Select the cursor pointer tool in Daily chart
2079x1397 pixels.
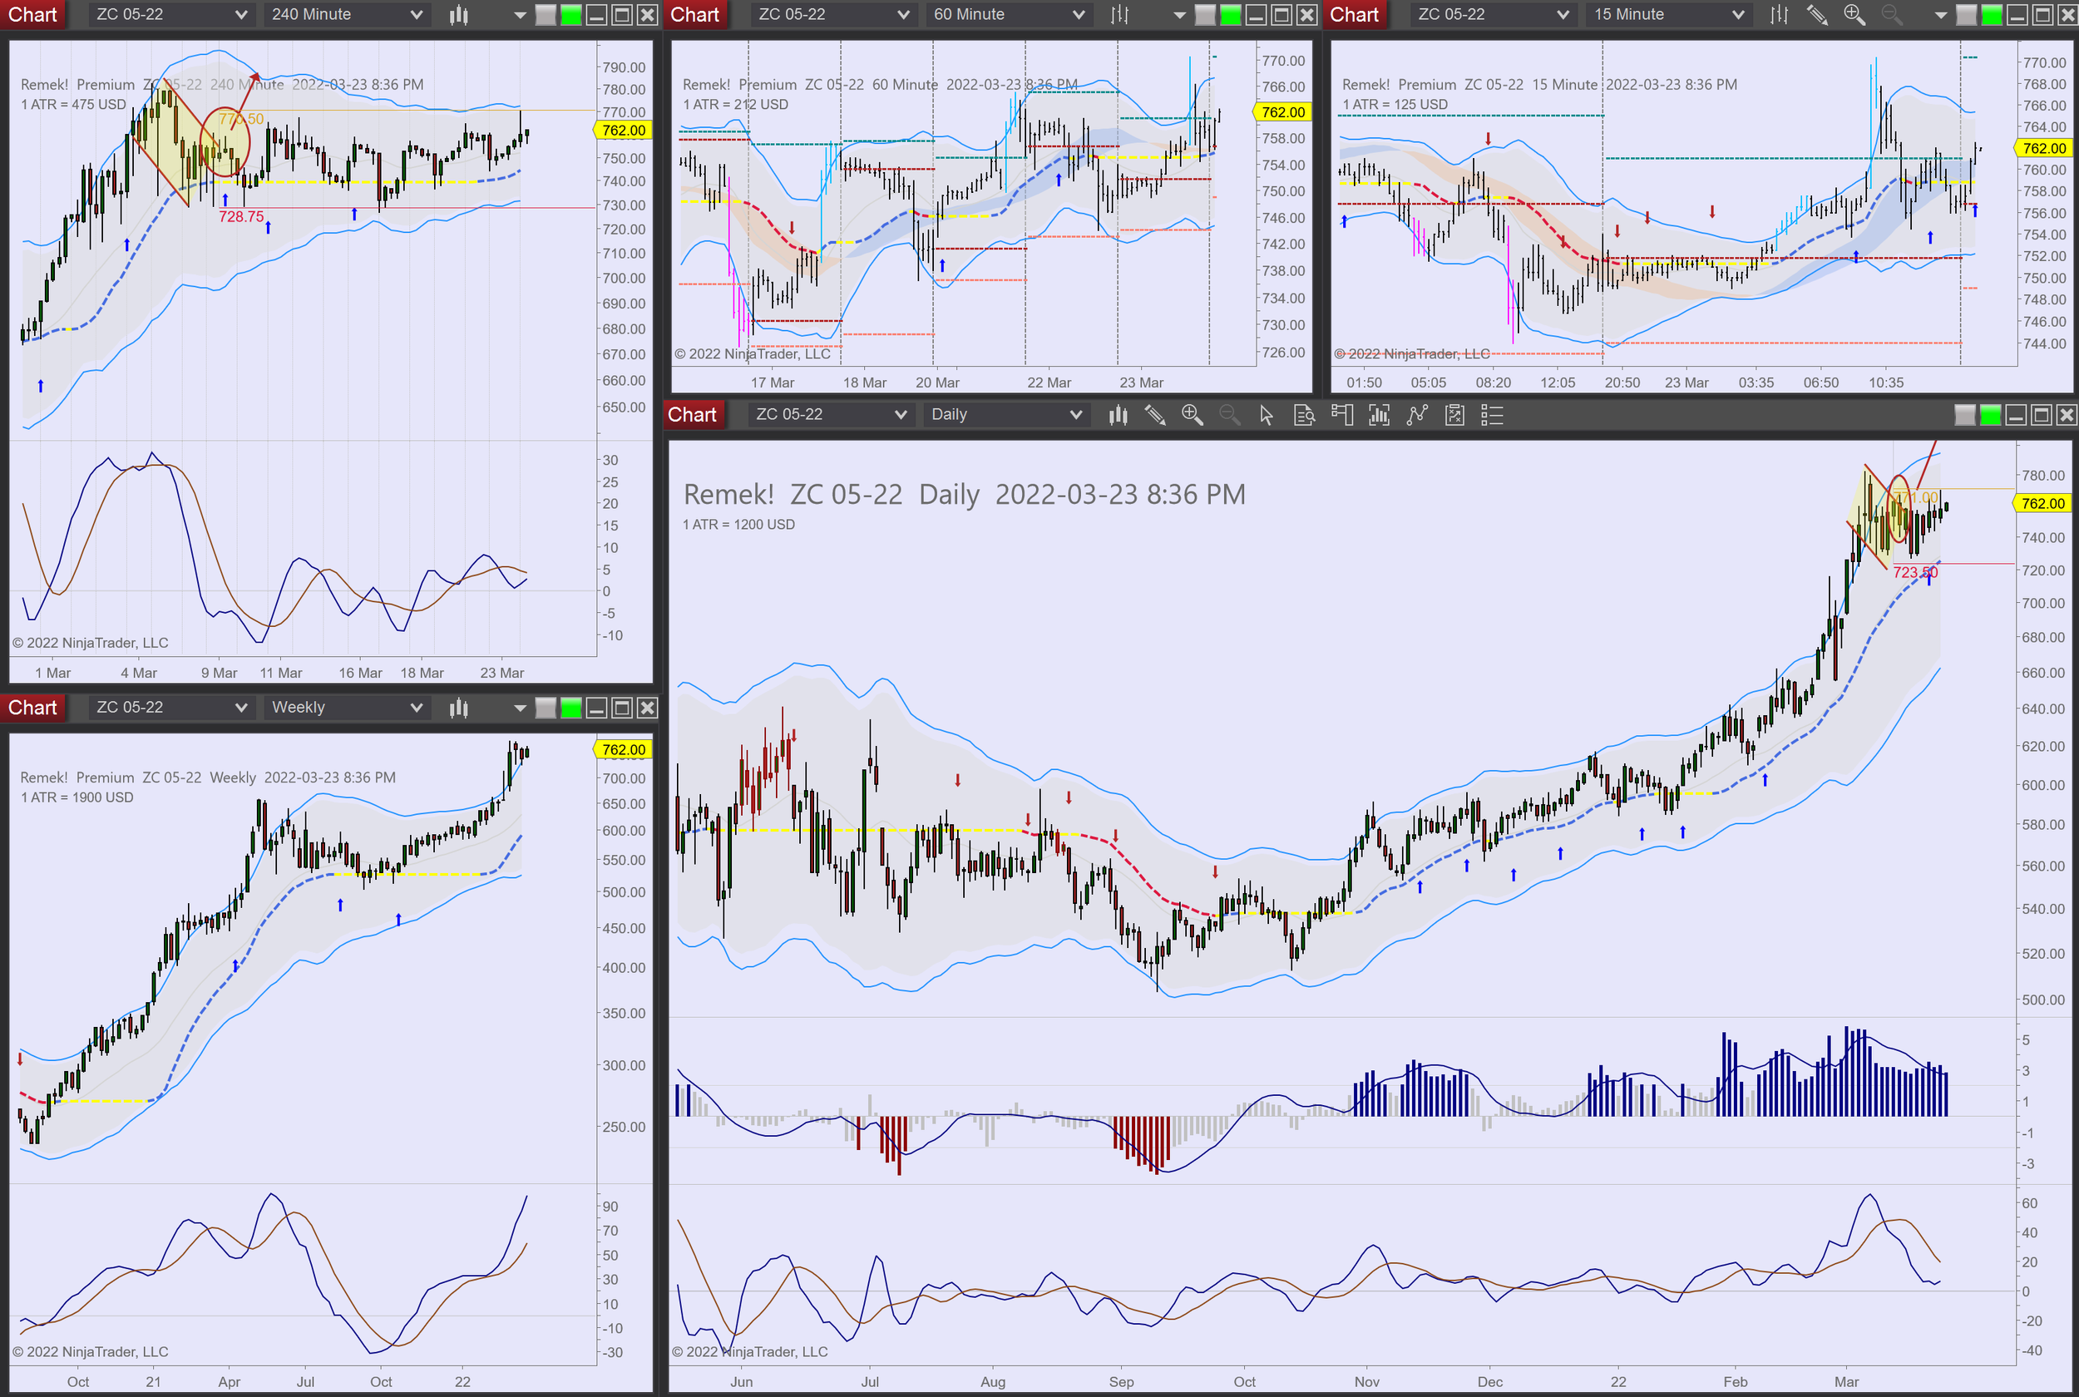(x=1266, y=415)
